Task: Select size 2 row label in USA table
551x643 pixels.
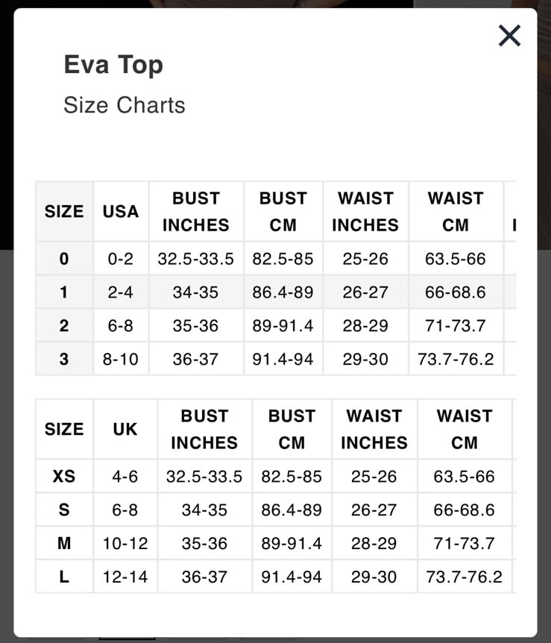Action: click(64, 325)
